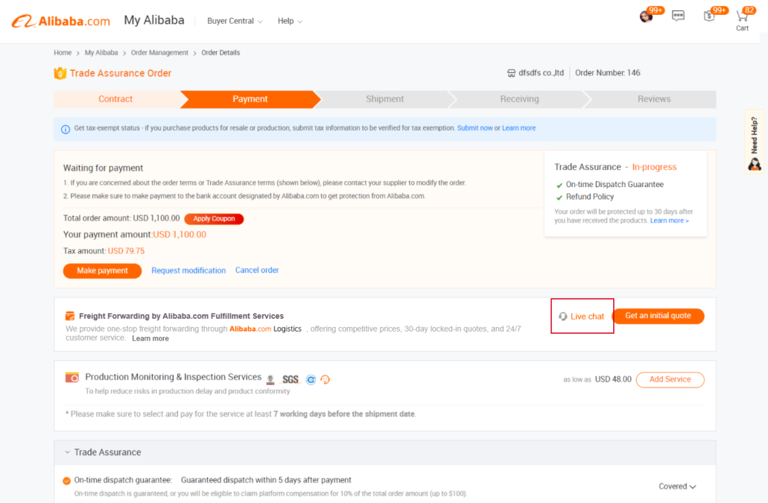Select the Contract step tab
This screenshot has height=503, width=768.
click(115, 99)
